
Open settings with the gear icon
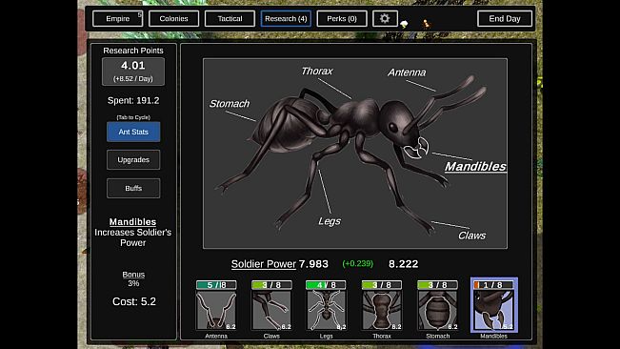tap(385, 19)
